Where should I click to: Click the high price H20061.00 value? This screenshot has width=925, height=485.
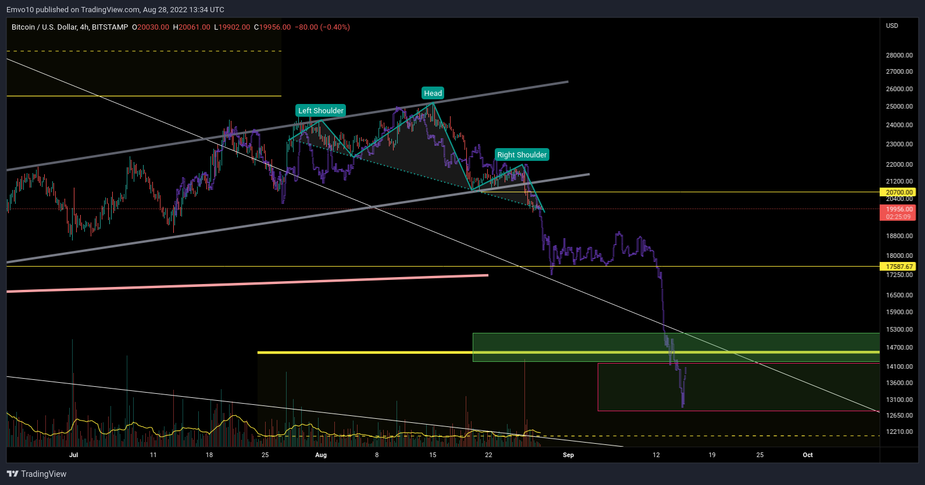(x=192, y=27)
